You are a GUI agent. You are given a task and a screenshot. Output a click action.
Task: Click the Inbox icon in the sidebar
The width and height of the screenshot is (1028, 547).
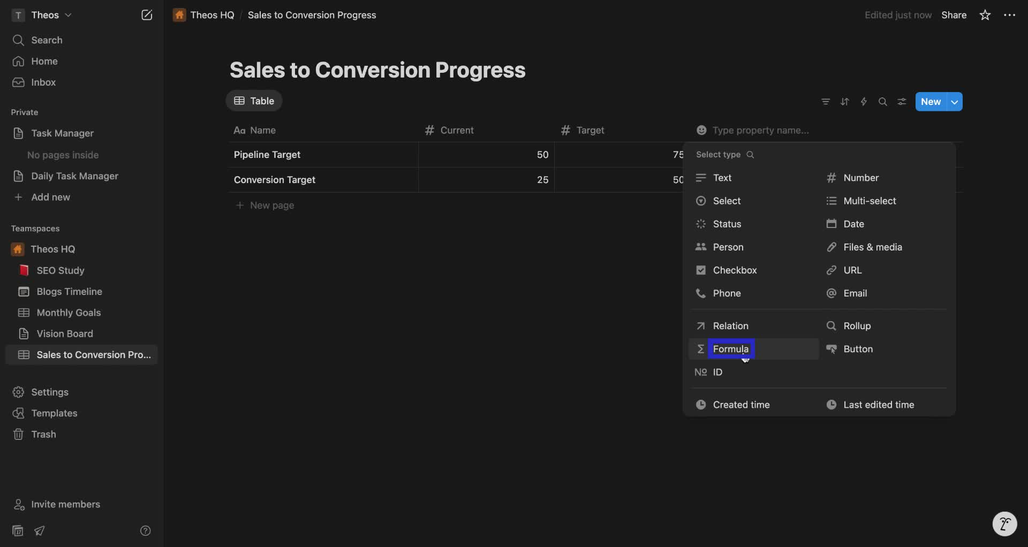pyautogui.click(x=18, y=82)
